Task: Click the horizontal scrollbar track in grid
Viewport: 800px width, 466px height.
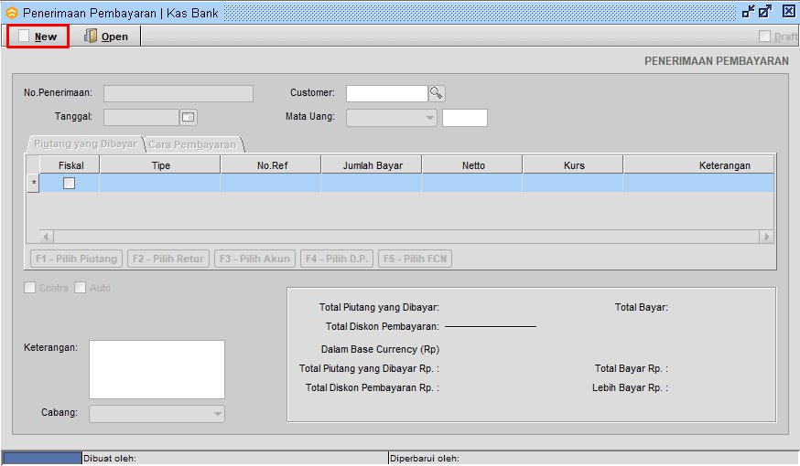Action: [x=406, y=237]
